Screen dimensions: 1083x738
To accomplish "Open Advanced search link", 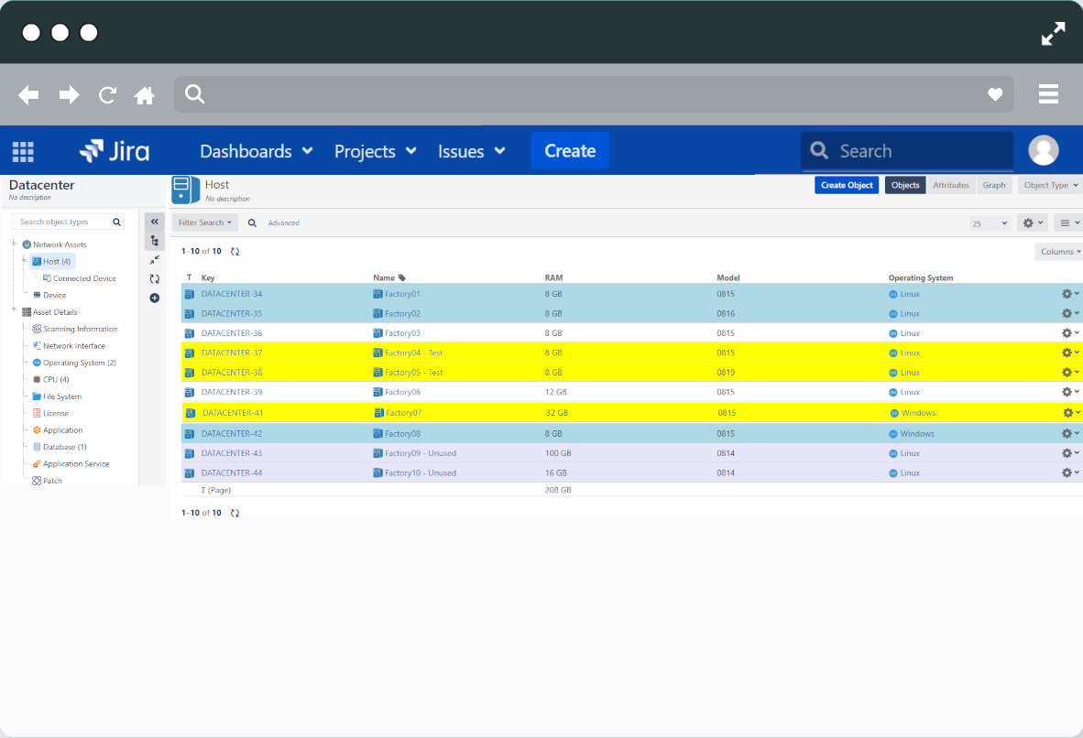I will 284,223.
